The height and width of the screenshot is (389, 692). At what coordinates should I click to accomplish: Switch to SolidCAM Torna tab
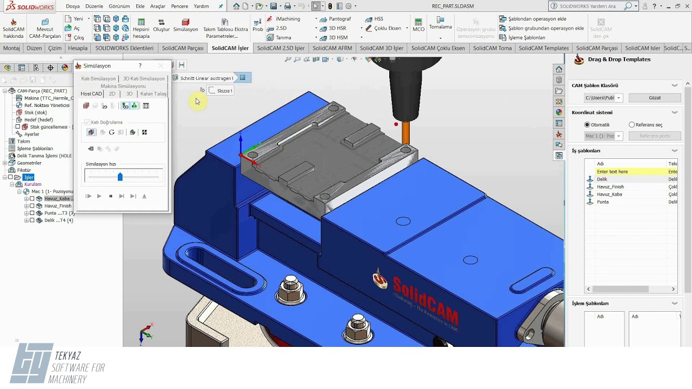[492, 48]
